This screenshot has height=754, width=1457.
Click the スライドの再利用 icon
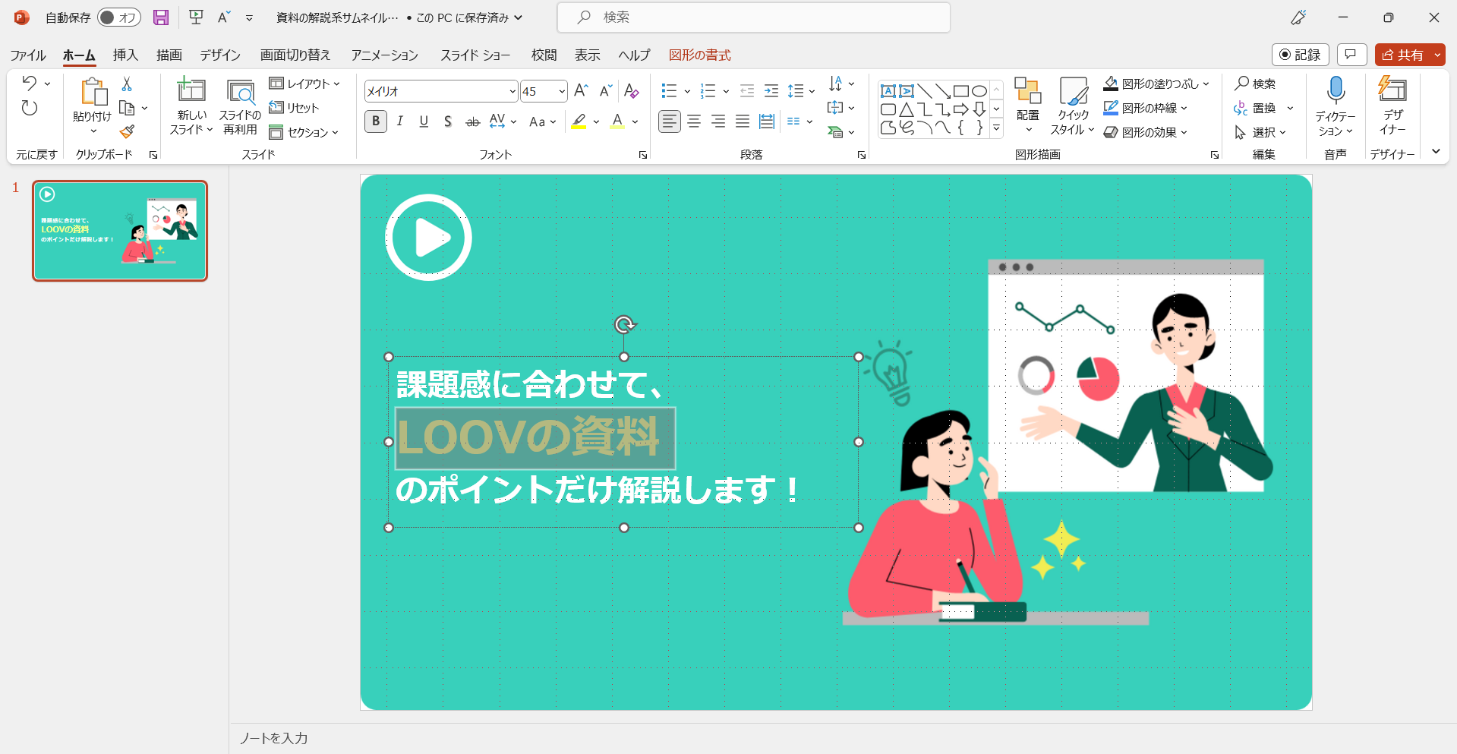click(241, 92)
